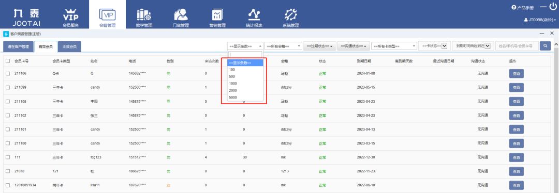This screenshot has height=193, width=559.
Task: Click the name lisa11 cell
Action: (x=95, y=185)
